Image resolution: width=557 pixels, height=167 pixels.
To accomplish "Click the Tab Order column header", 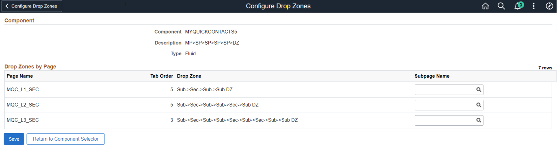I will [x=162, y=76].
